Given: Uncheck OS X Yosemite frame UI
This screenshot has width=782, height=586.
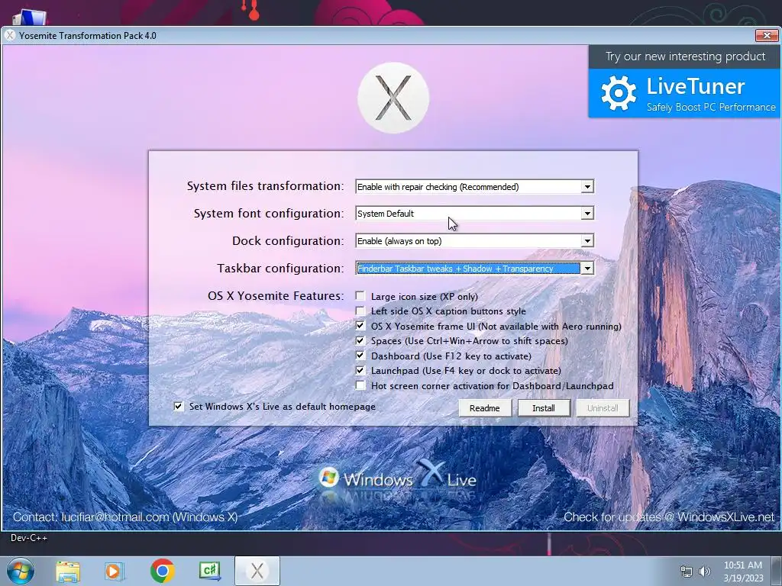Looking at the screenshot, I should point(360,326).
